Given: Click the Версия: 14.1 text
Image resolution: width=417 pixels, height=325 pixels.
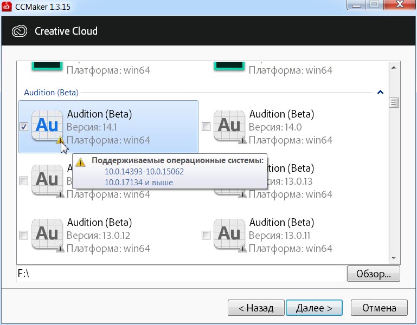Looking at the screenshot, I should [92, 127].
